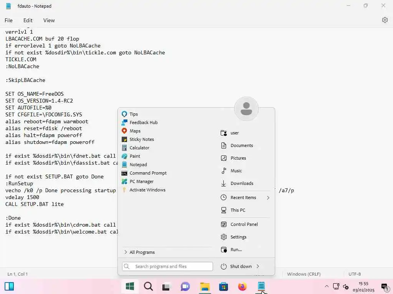The image size is (393, 294).
Task: Click line 'vdelay 1500'
Action: [22, 197]
